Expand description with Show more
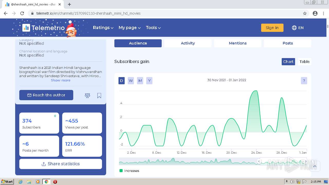 (x=61, y=80)
